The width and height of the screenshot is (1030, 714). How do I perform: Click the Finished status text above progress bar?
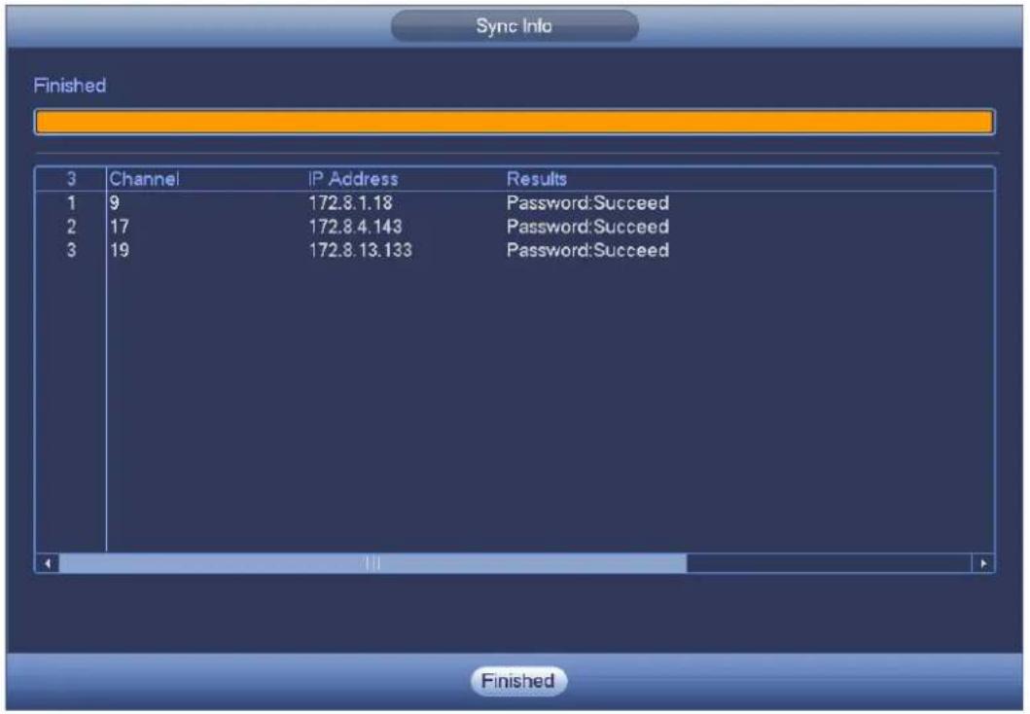pos(70,86)
